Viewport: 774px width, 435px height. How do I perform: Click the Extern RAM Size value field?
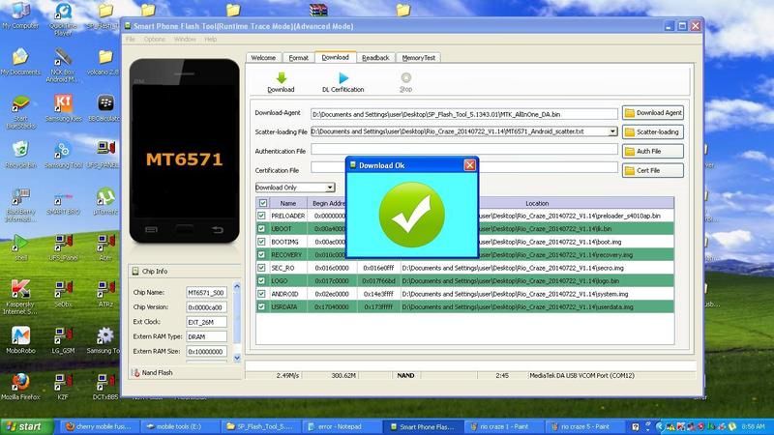pyautogui.click(x=206, y=352)
